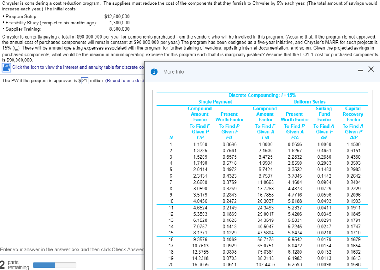Click the F/A value 6.7424
380x270 pixels.
(x=265, y=169)
